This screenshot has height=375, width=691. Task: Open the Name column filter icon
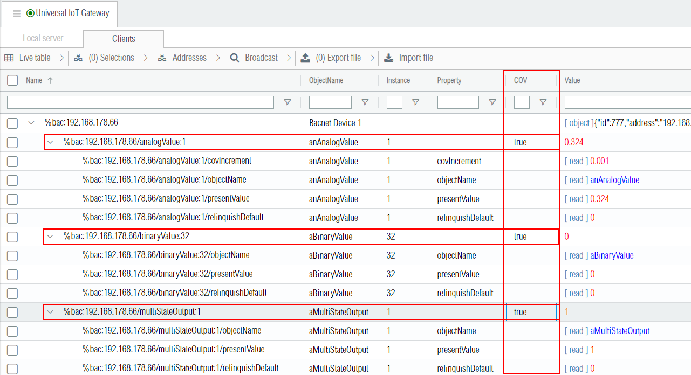288,102
